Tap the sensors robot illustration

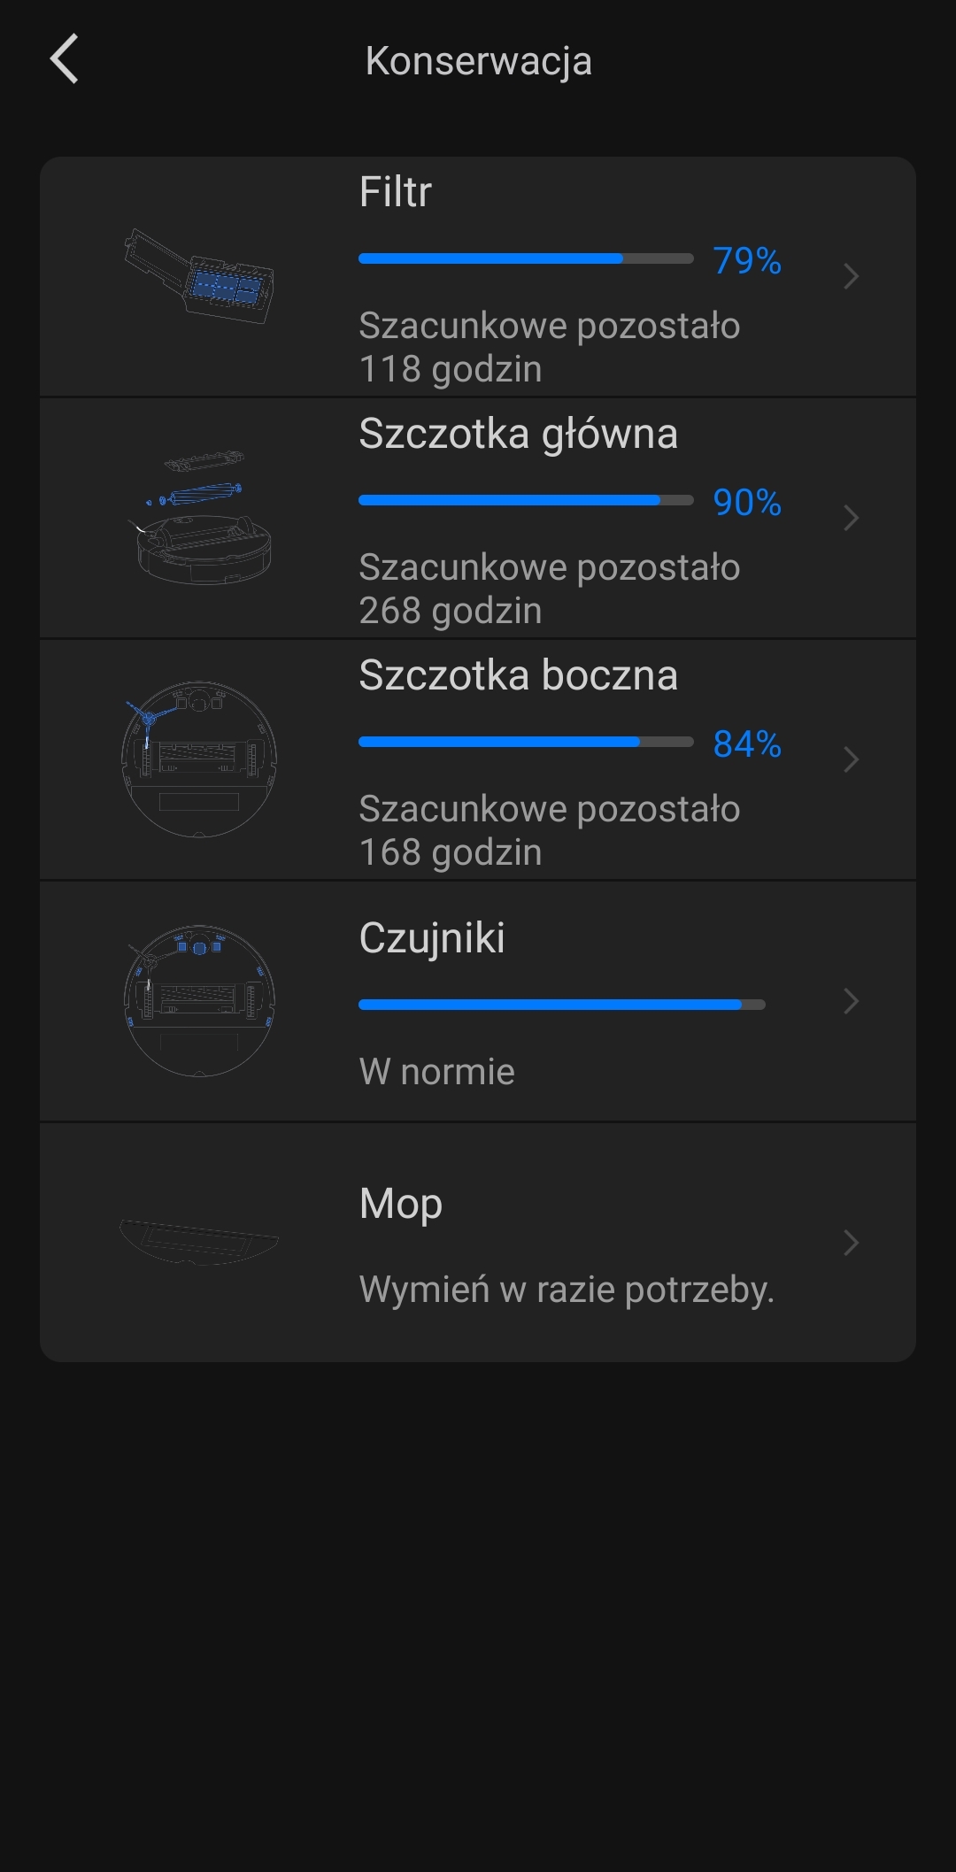pos(199,1001)
